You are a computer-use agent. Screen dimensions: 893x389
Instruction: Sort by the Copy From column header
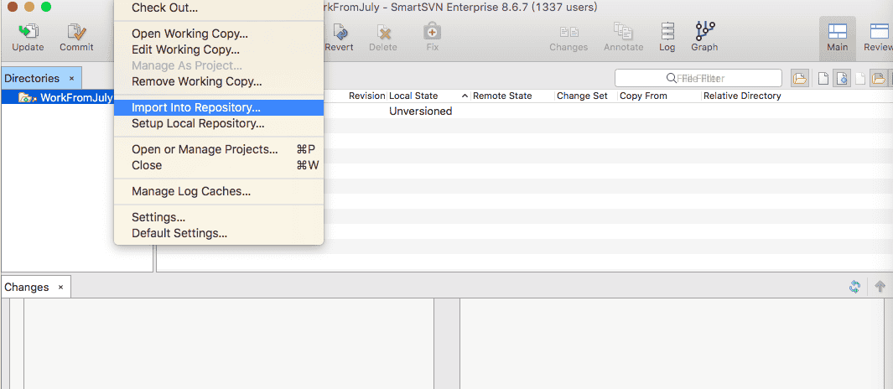(x=643, y=96)
